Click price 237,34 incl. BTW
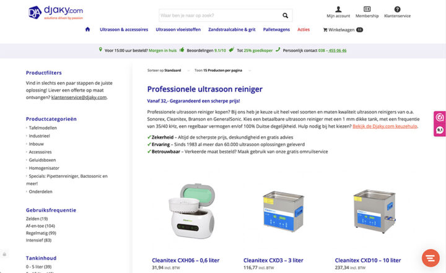Screen dimensions: 446x273 pos(350,267)
